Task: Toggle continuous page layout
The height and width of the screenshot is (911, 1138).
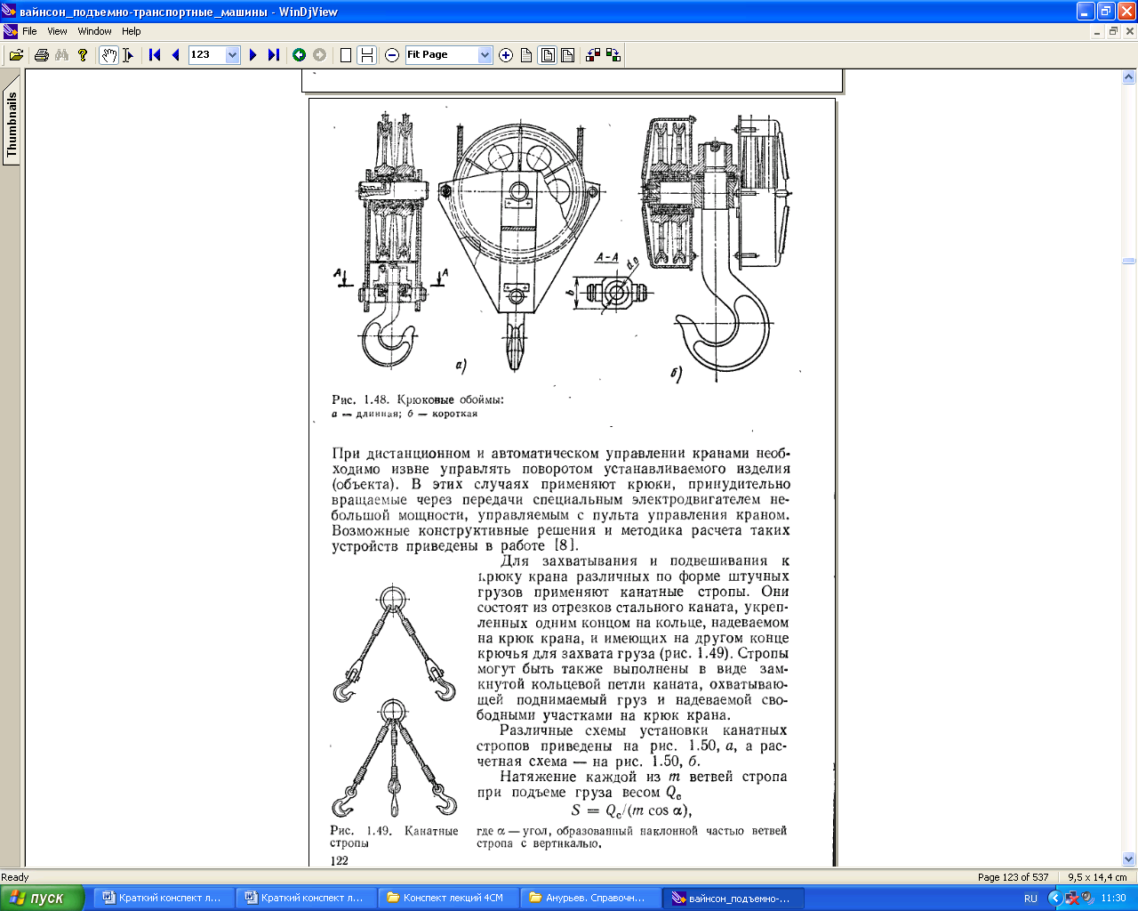Action: (366, 55)
